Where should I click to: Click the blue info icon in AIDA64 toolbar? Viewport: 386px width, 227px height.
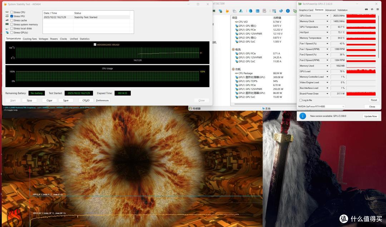click(288, 11)
